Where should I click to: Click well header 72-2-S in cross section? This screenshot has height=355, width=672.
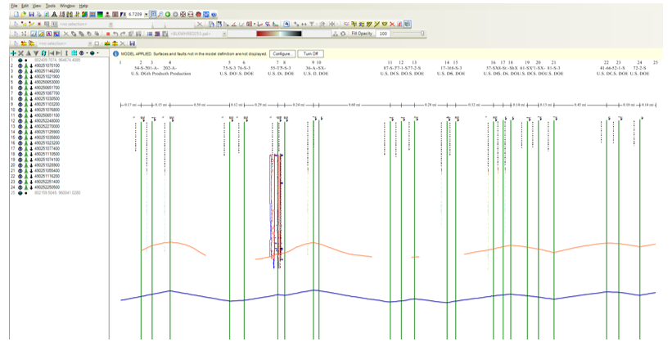[x=639, y=68]
